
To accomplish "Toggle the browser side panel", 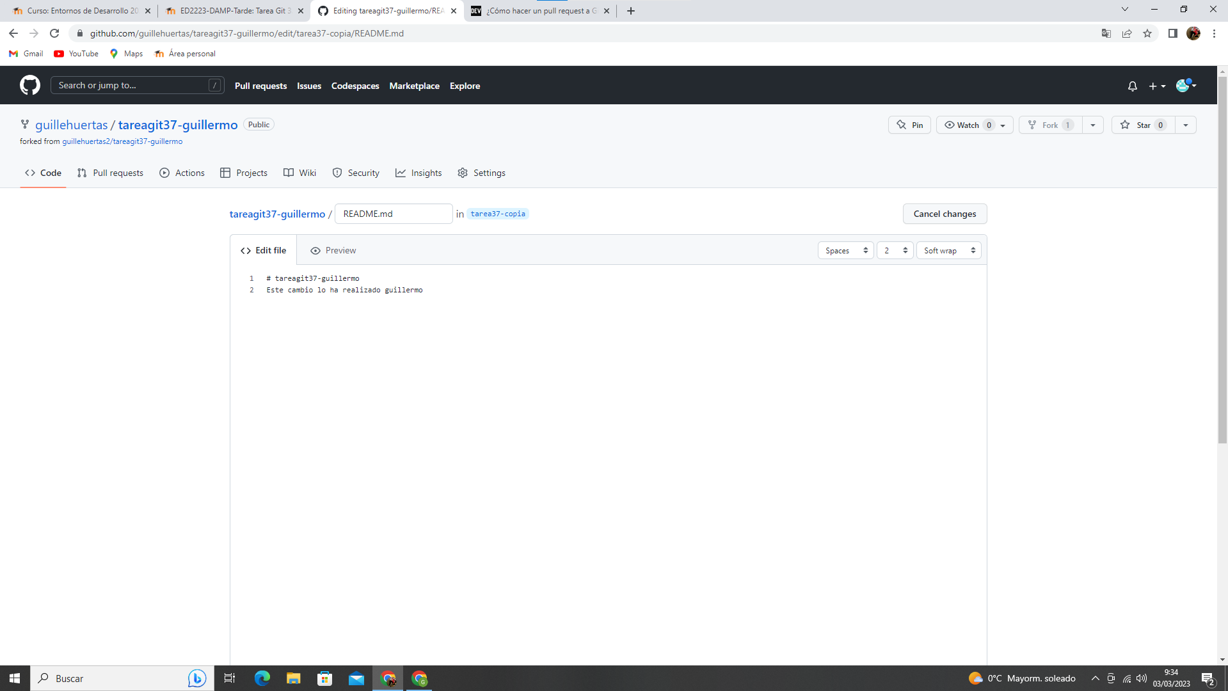I will pyautogui.click(x=1173, y=33).
